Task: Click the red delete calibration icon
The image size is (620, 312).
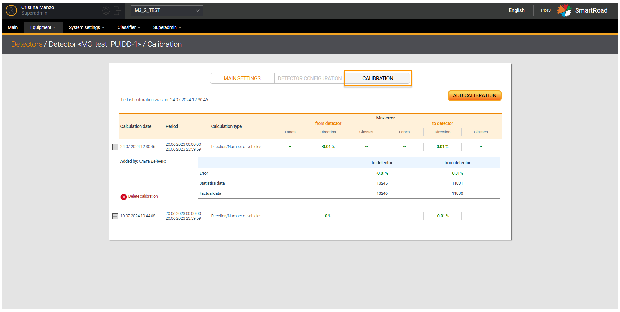Action: click(124, 197)
